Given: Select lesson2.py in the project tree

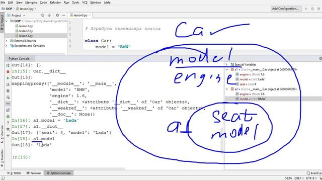Looking at the screenshot, I should coord(24,31).
